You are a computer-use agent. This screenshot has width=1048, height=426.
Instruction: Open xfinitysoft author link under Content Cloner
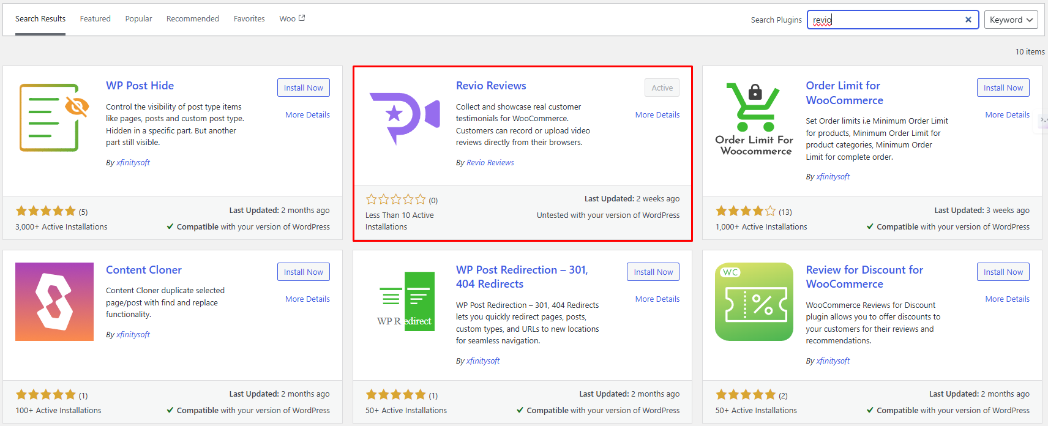click(x=133, y=334)
